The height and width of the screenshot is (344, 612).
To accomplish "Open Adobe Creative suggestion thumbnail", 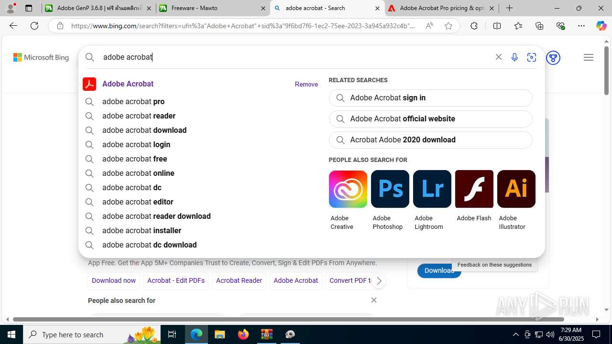I will point(348,189).
